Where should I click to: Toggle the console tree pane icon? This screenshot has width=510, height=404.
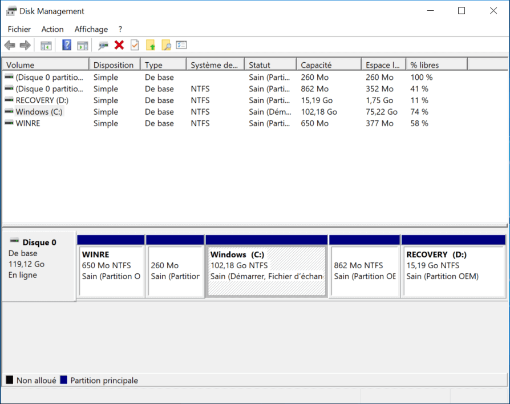point(46,45)
